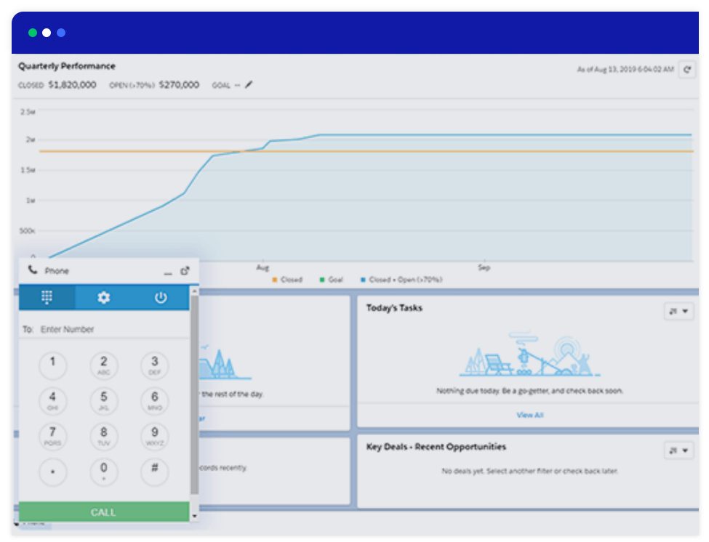Switch to the power tab in Phone panel
Viewport: 709px width, 542px height.
pos(161,297)
